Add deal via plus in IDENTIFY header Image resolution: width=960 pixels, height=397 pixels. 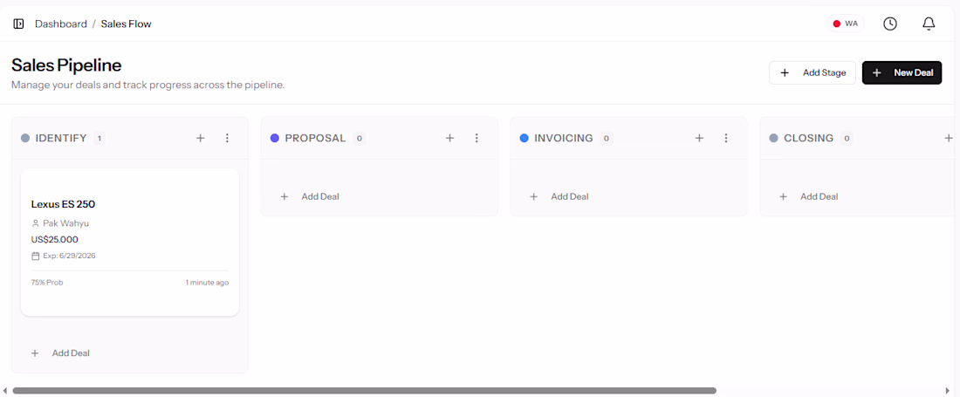200,138
